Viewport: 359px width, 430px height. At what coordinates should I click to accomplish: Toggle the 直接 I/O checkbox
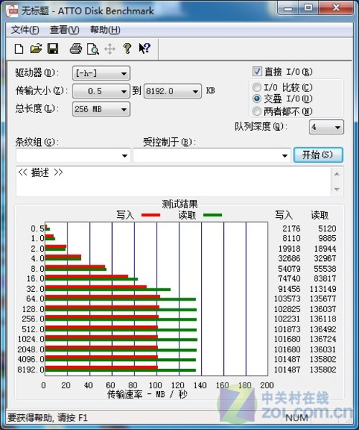click(x=257, y=72)
